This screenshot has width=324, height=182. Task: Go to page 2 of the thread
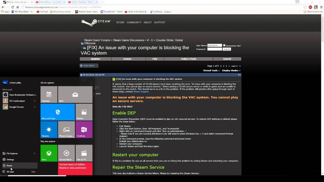[x=224, y=66]
